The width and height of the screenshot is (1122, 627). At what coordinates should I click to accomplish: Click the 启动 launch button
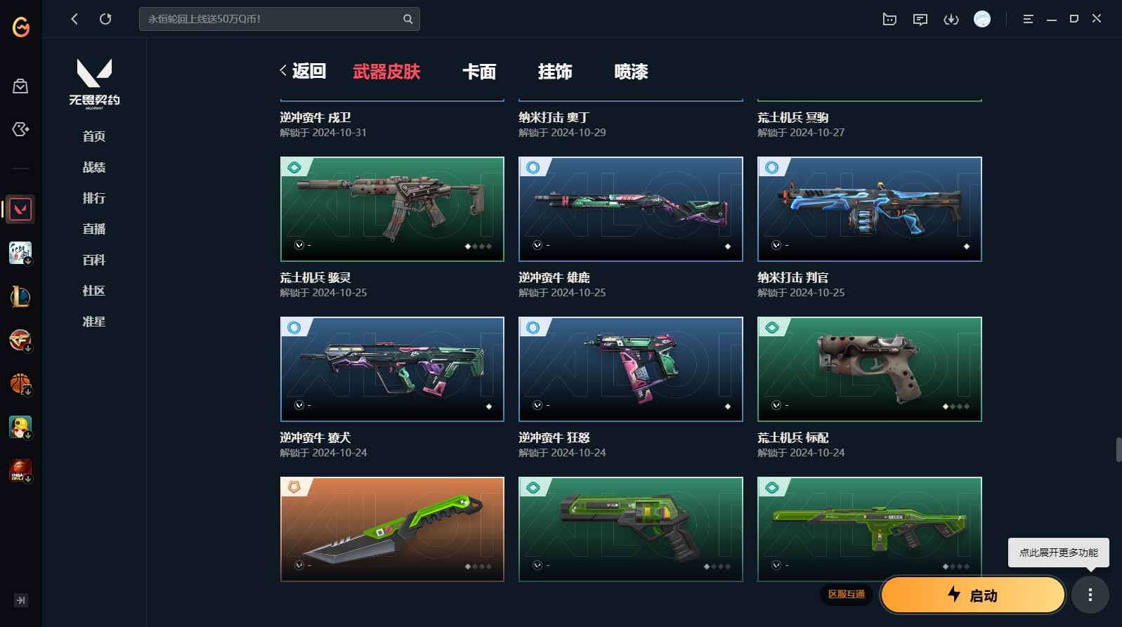[x=973, y=595]
